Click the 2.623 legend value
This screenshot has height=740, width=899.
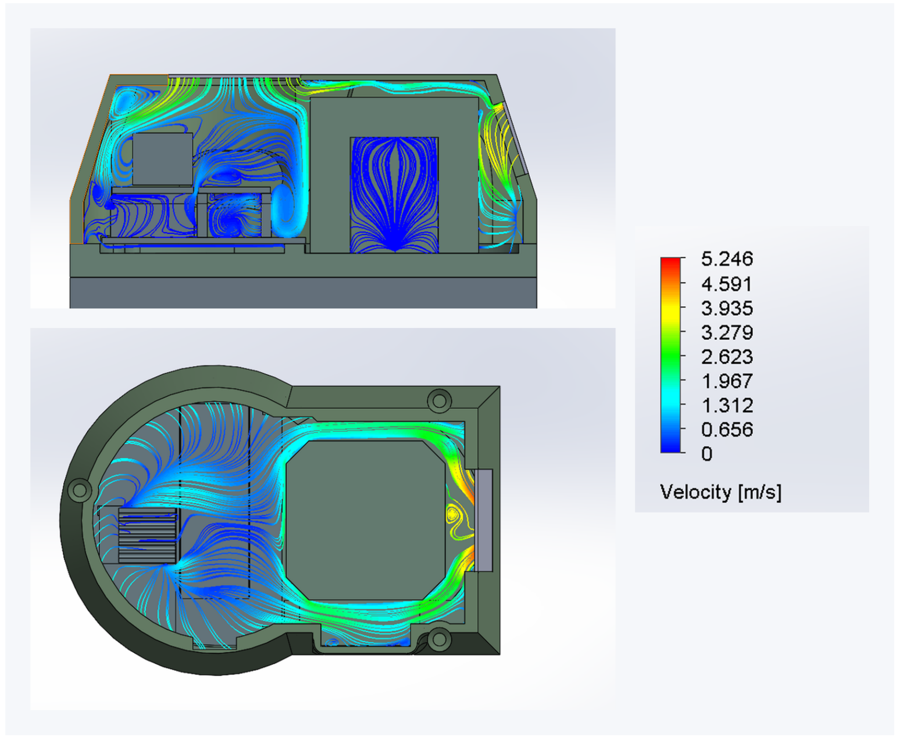tap(727, 357)
